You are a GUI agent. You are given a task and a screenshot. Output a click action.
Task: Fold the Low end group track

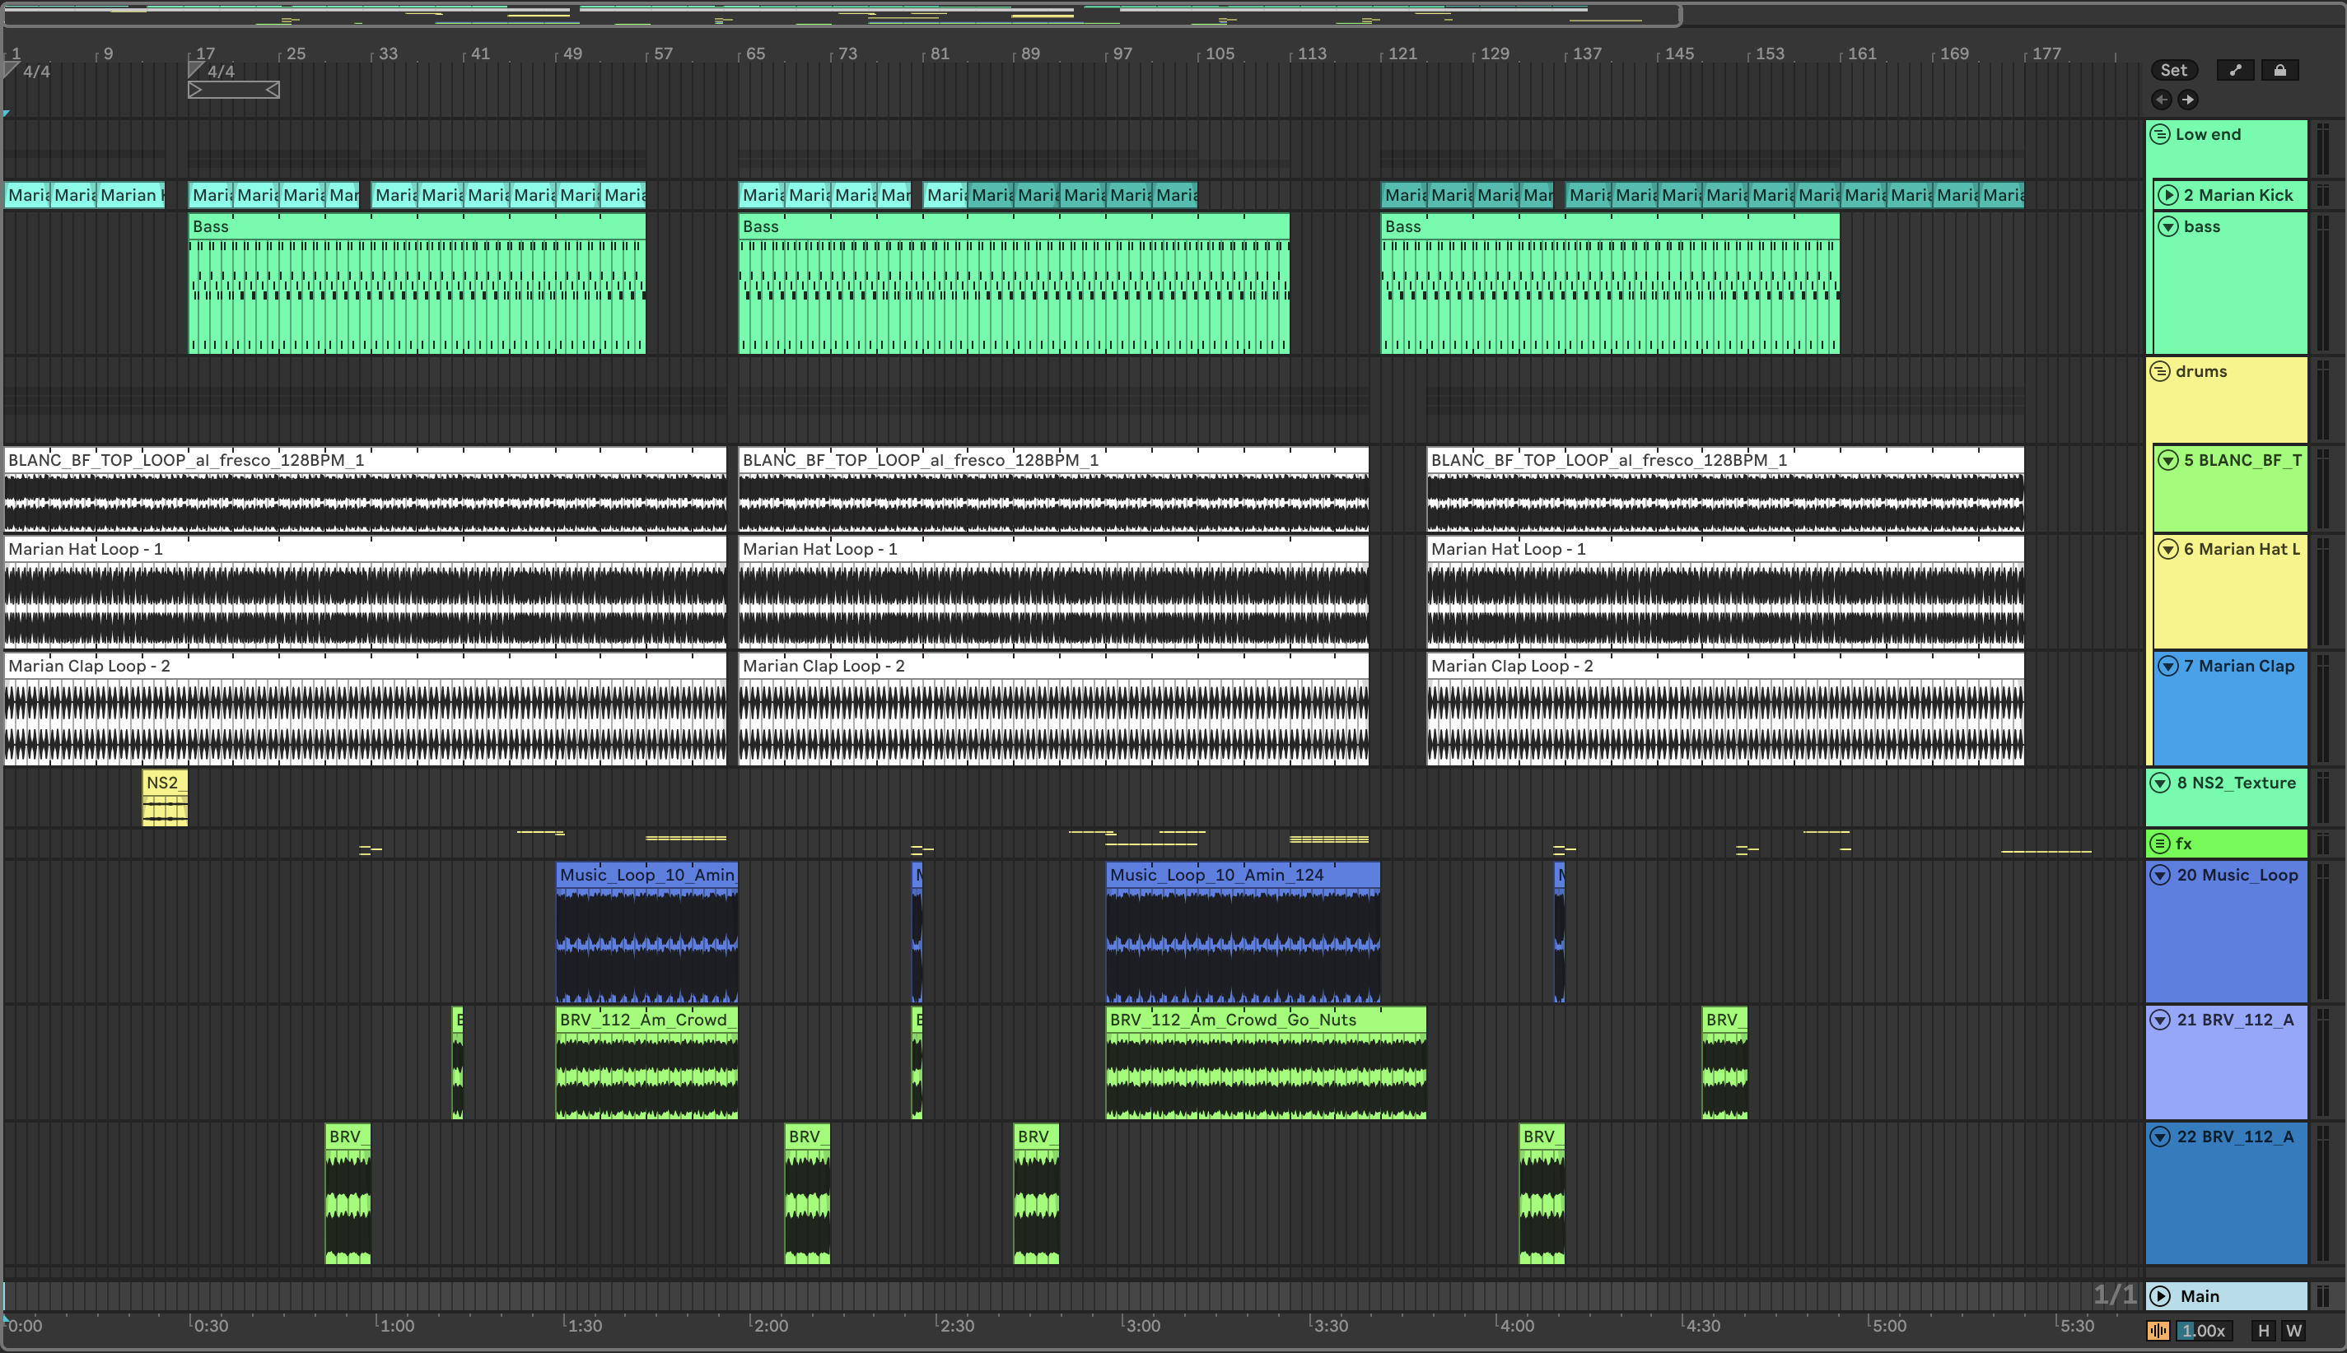click(2160, 135)
